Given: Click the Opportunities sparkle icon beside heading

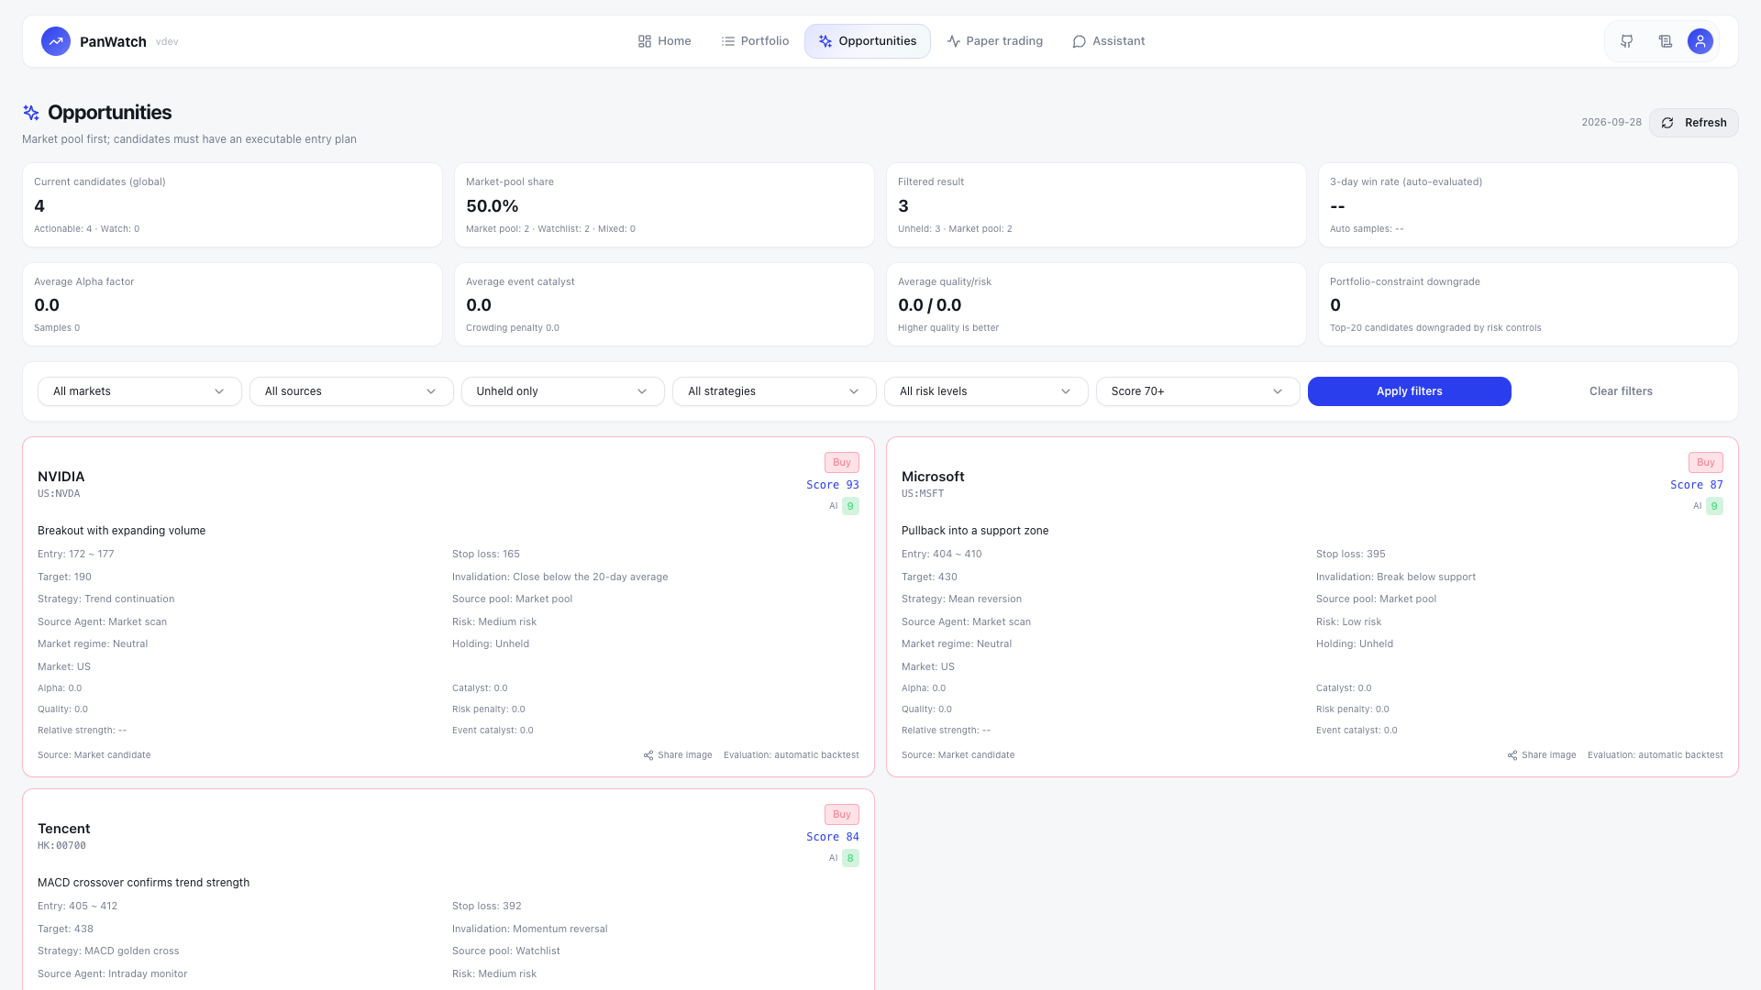Looking at the screenshot, I should pyautogui.click(x=31, y=113).
